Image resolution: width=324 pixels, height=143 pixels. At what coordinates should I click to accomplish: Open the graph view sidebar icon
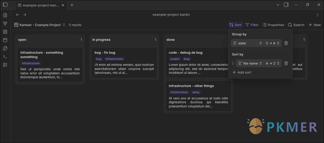[5, 23]
